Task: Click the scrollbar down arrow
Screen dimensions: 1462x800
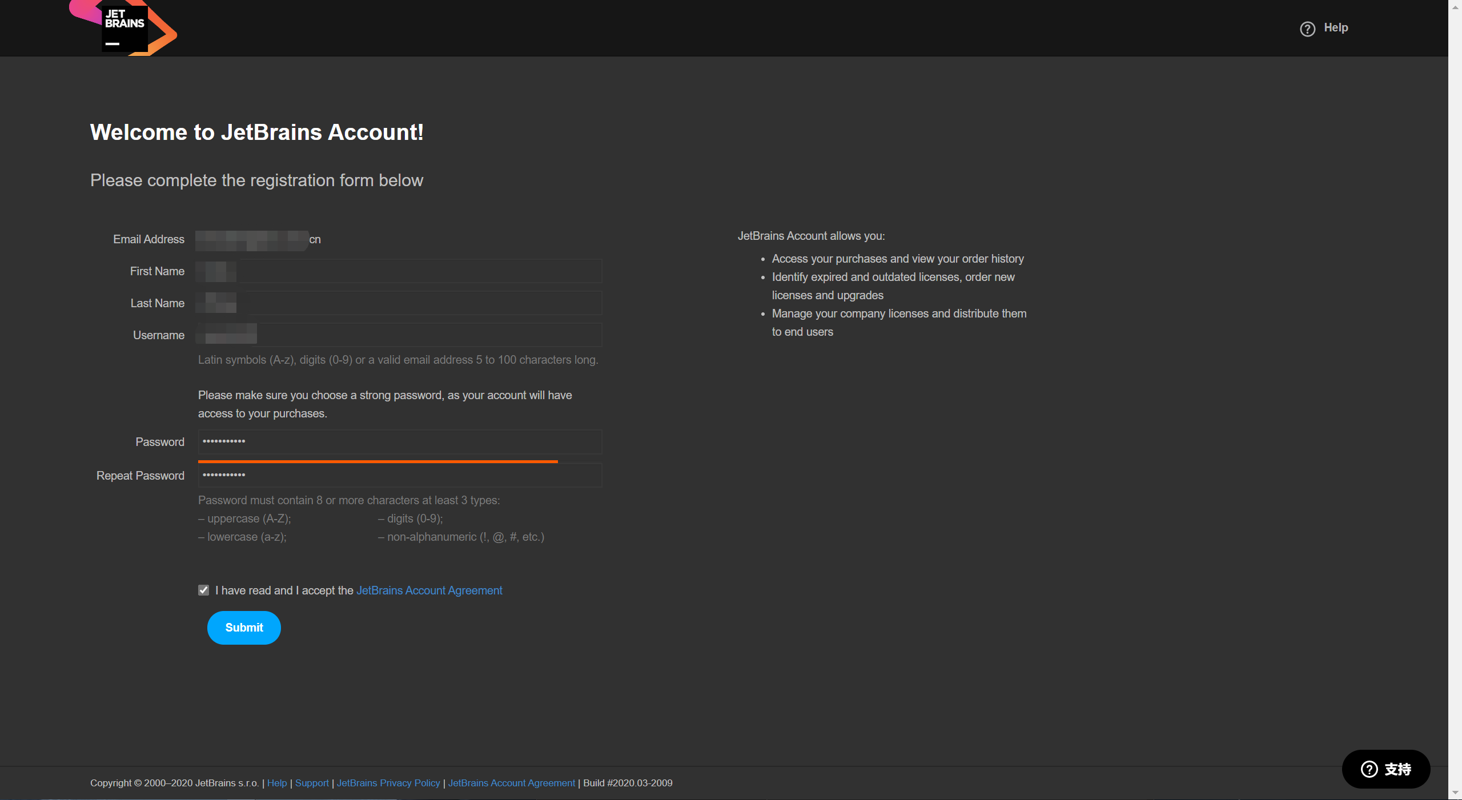Action: 1455,793
